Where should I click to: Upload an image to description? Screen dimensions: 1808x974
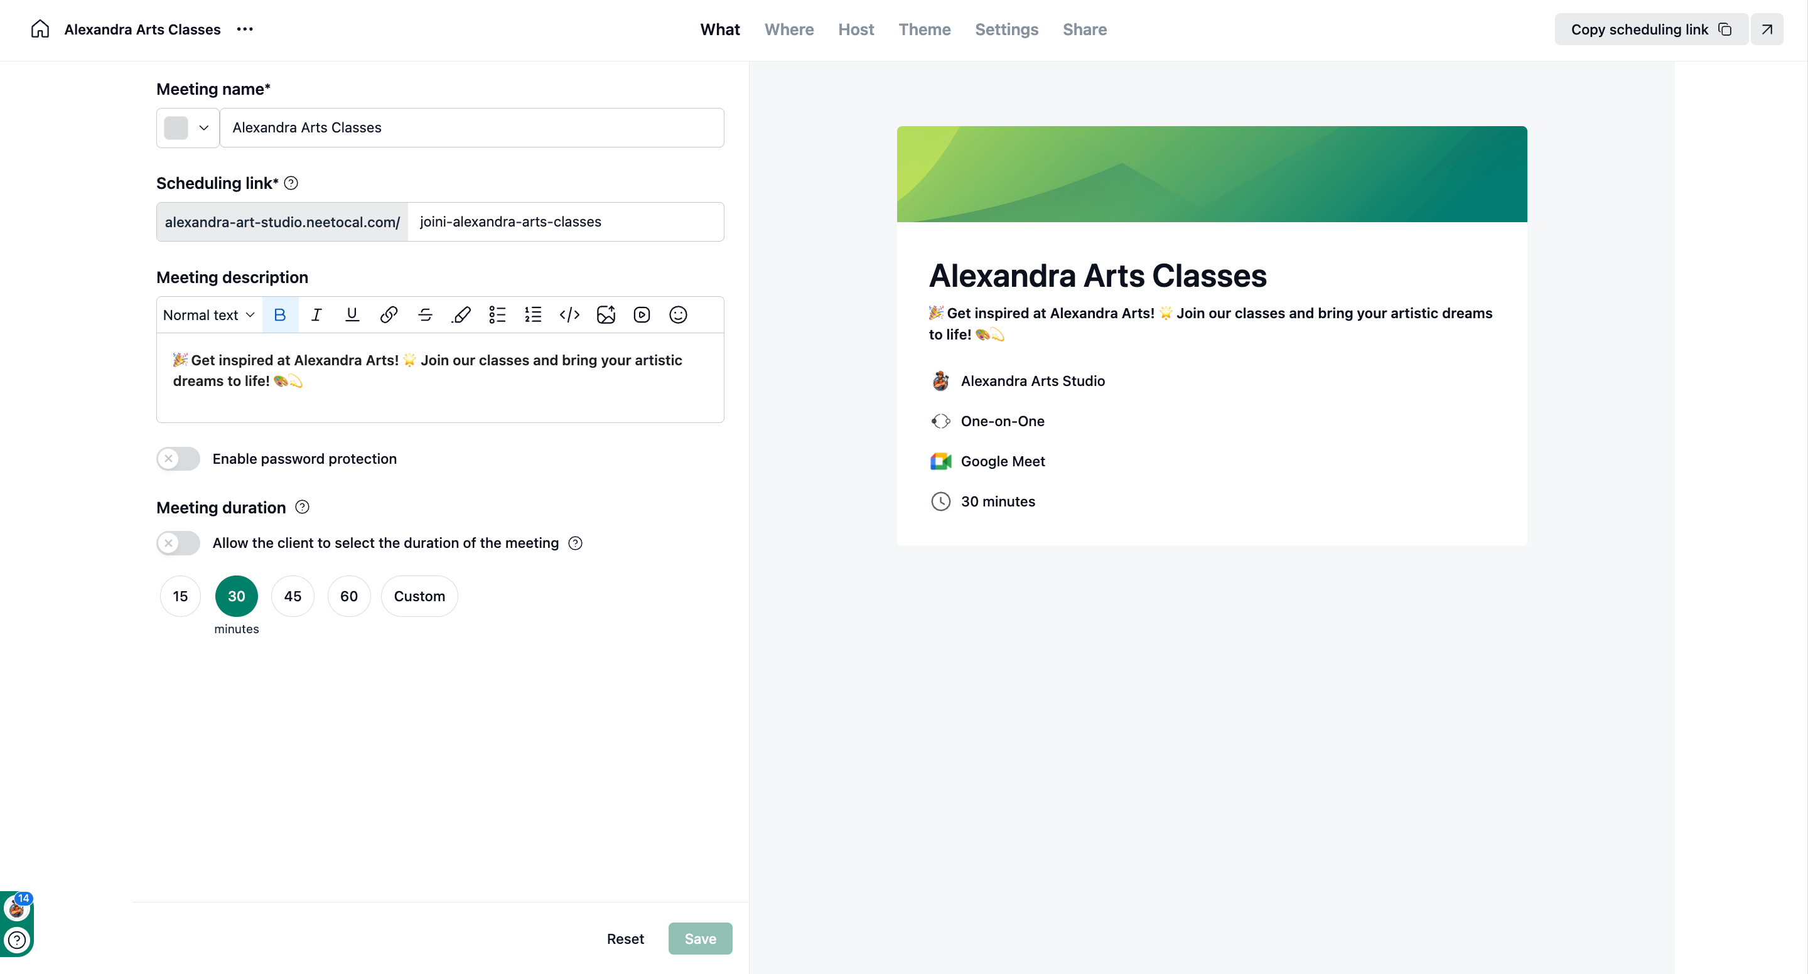click(606, 315)
